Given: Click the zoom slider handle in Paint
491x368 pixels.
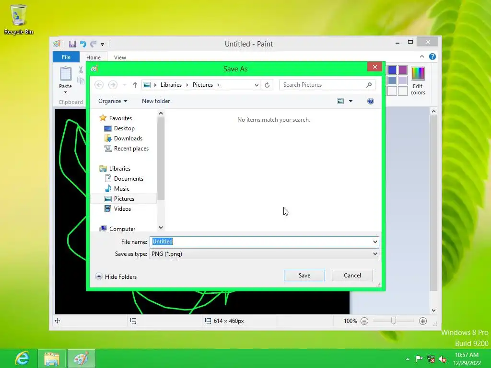Looking at the screenshot, I should [394, 321].
